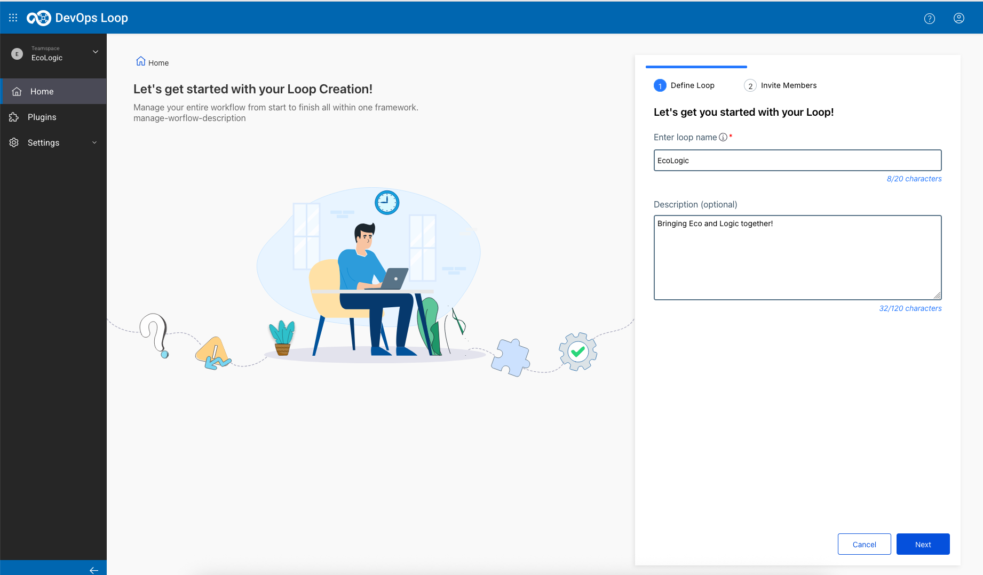Screen dimensions: 983x575
Task: Click the manage-worflow-description text
Action: pyautogui.click(x=189, y=118)
